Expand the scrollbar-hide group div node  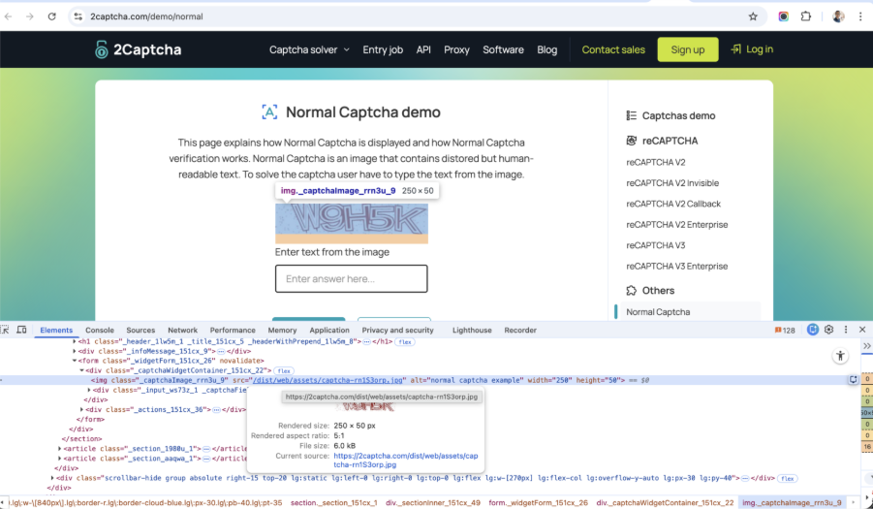tap(53, 478)
